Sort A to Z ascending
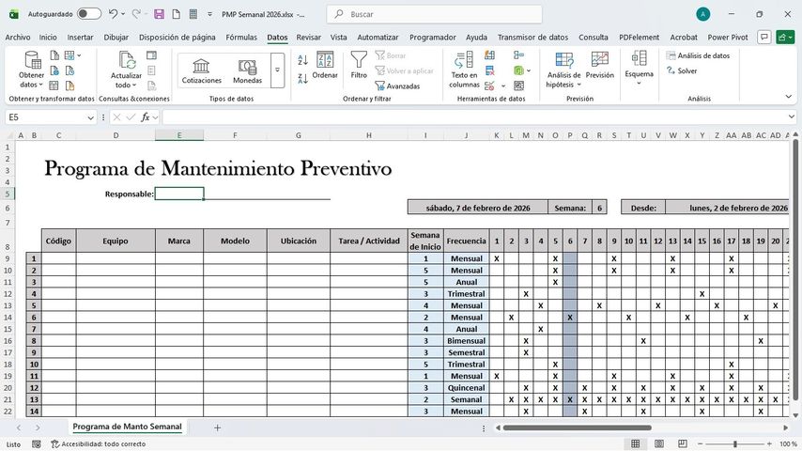802x451 pixels. coord(302,60)
